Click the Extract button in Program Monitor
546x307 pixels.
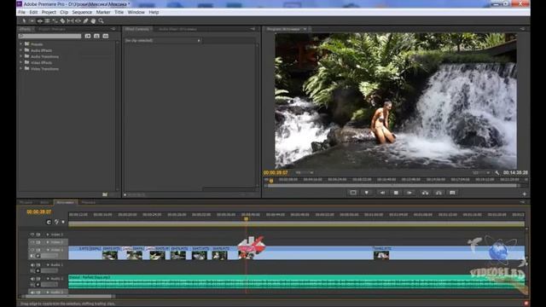click(439, 193)
